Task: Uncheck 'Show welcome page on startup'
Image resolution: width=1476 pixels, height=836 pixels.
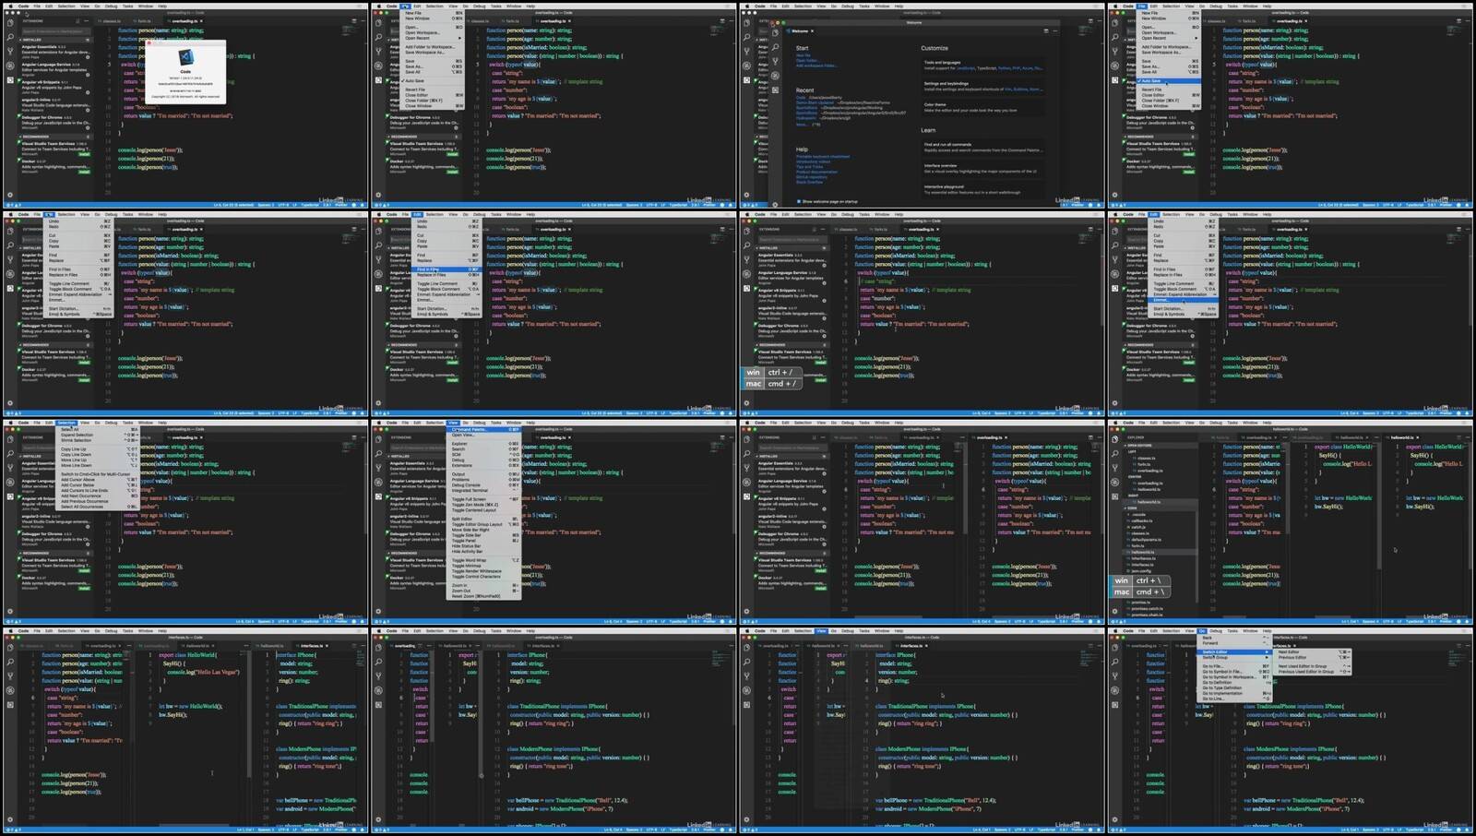Action: (800, 201)
